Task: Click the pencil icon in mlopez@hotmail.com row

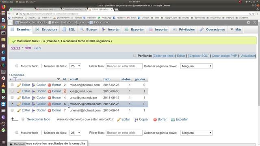Action: (19, 85)
